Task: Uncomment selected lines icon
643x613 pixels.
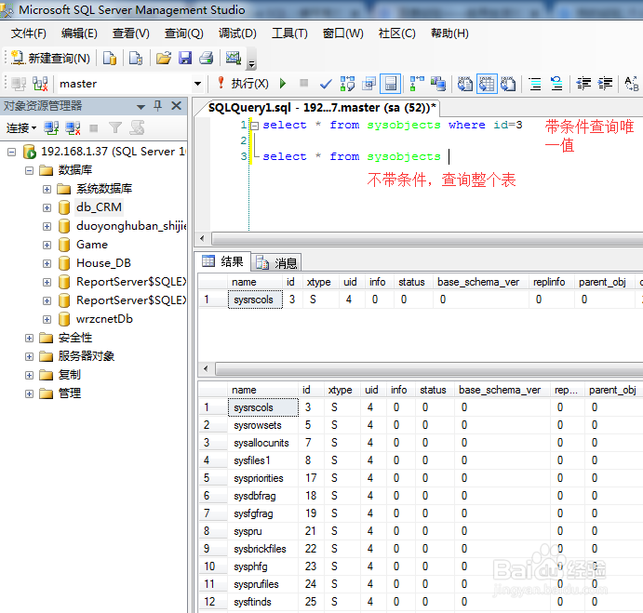Action: pos(556,84)
